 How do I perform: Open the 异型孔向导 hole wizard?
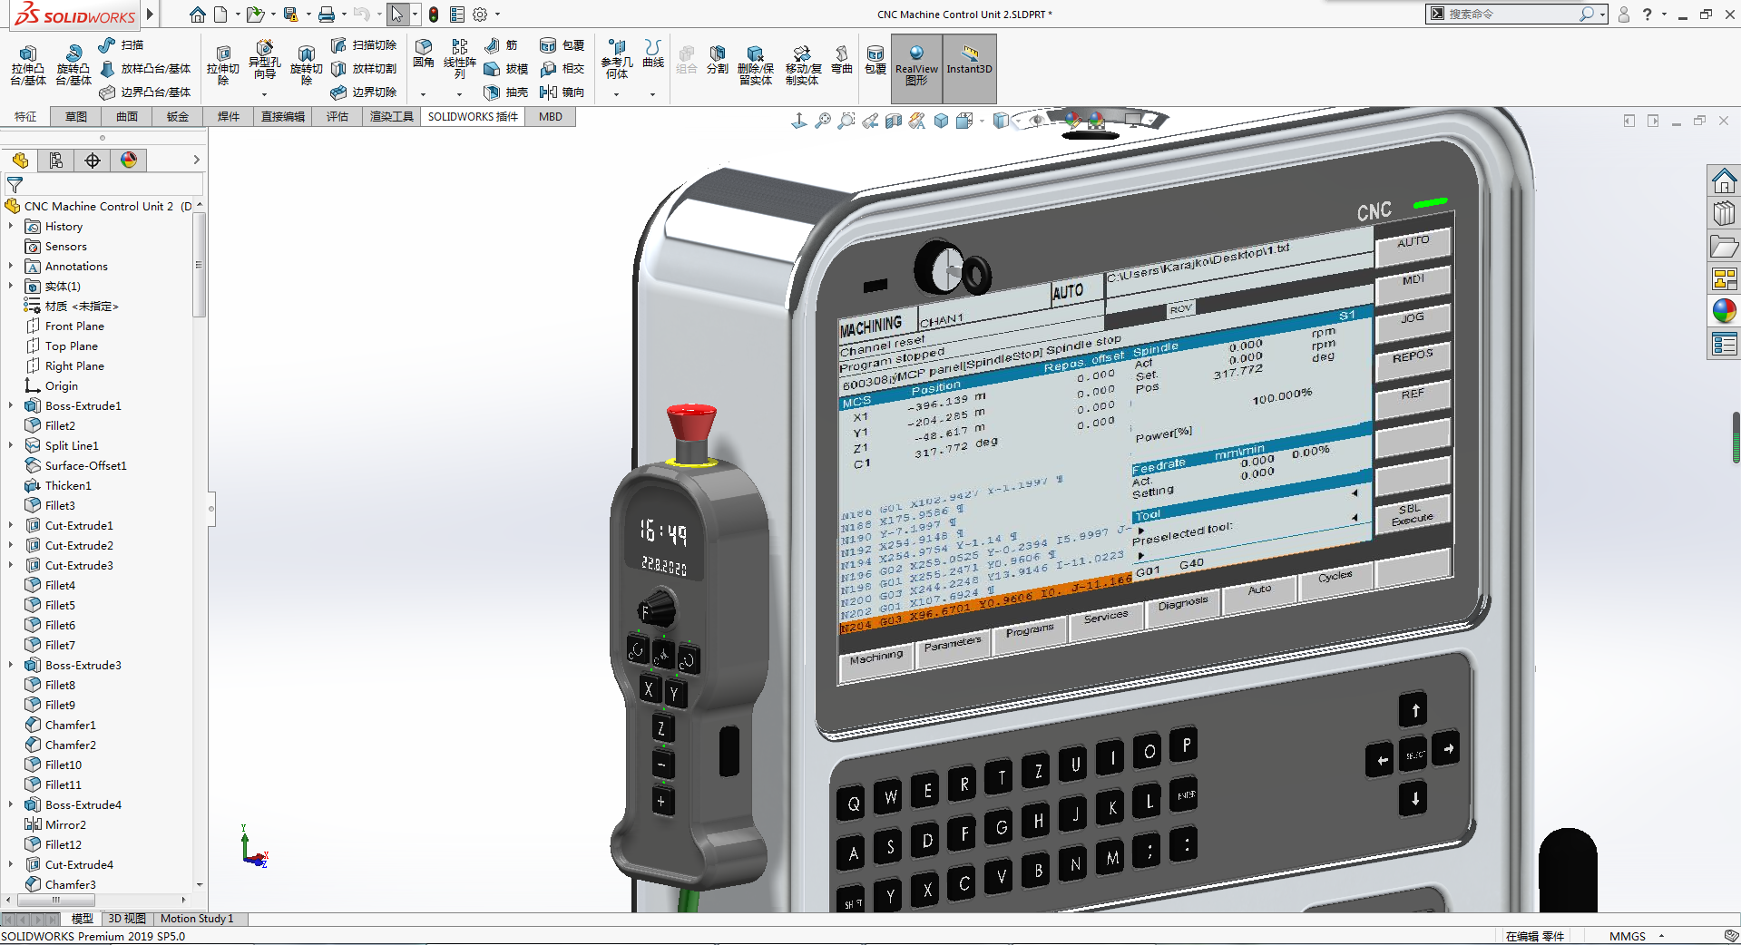click(x=264, y=60)
